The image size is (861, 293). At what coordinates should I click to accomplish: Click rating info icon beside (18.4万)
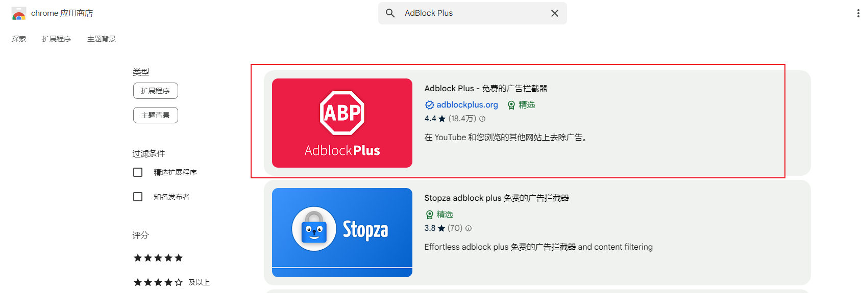(482, 119)
